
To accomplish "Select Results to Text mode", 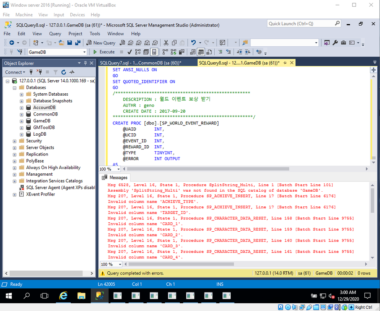I will pos(193,52).
